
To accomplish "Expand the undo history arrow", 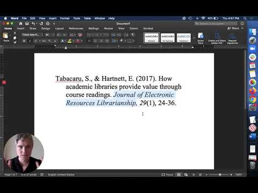I will tap(37, 24).
